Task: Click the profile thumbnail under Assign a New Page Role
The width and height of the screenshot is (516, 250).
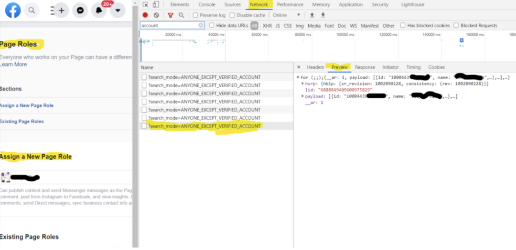Action: (x=6, y=177)
